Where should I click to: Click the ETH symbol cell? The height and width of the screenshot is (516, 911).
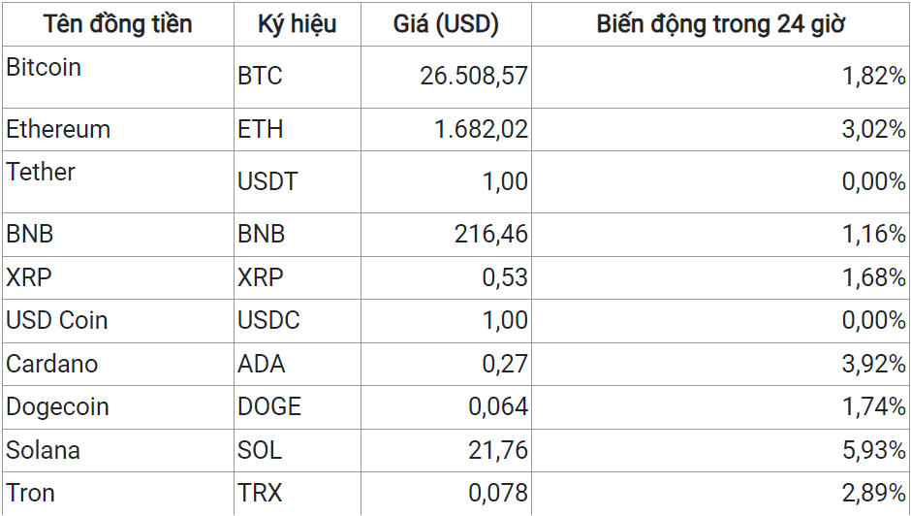[298, 130]
